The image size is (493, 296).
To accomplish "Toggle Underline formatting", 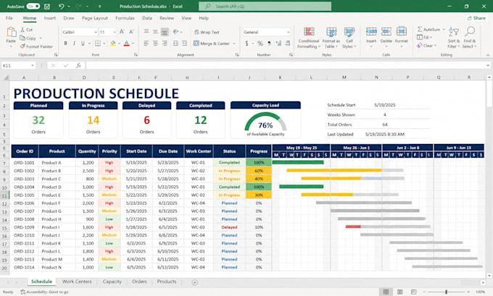I will [x=83, y=43].
